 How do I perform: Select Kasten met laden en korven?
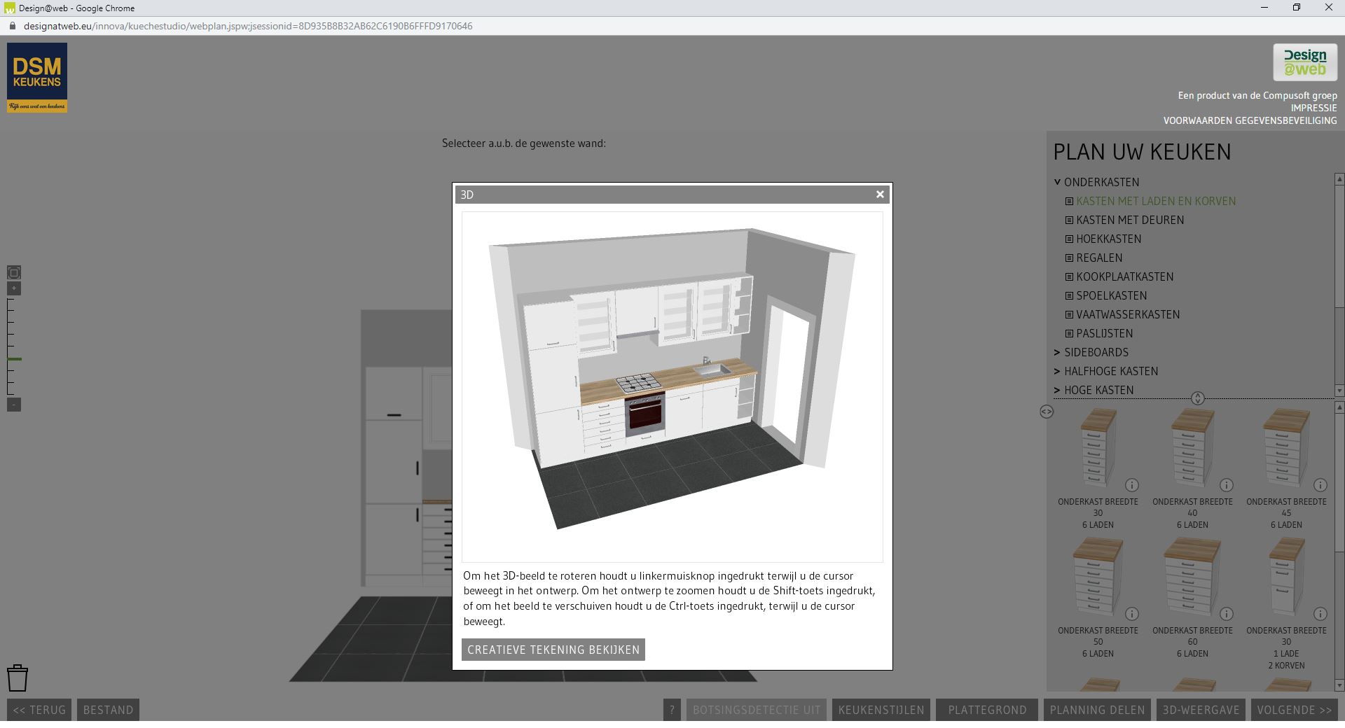coord(1156,201)
